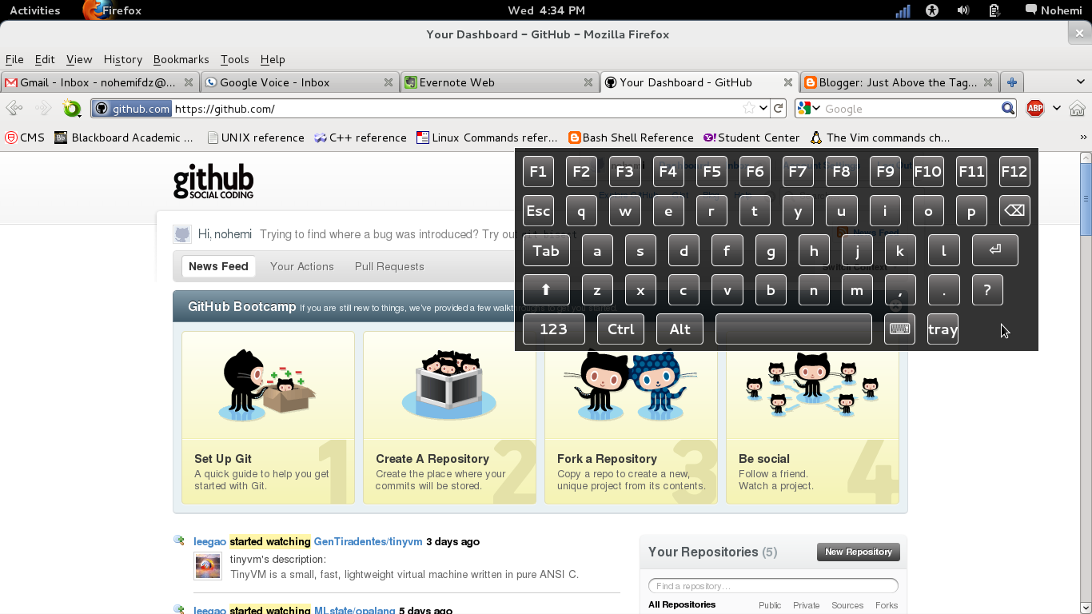1092x614 pixels.
Task: Click the keyboard icon key beside spacebar
Action: pos(900,329)
